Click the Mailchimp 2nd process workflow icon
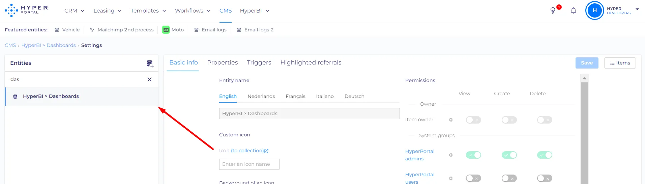645x184 pixels. click(x=92, y=30)
